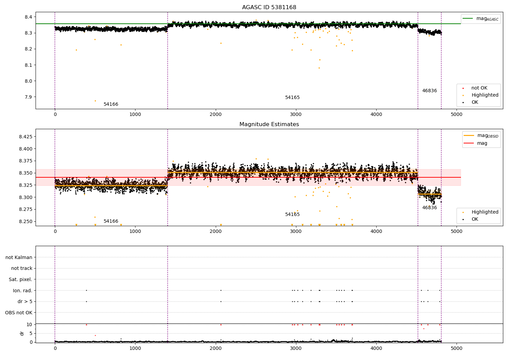Click the 'dr > 5' row label
508x356 pixels.
25,301
